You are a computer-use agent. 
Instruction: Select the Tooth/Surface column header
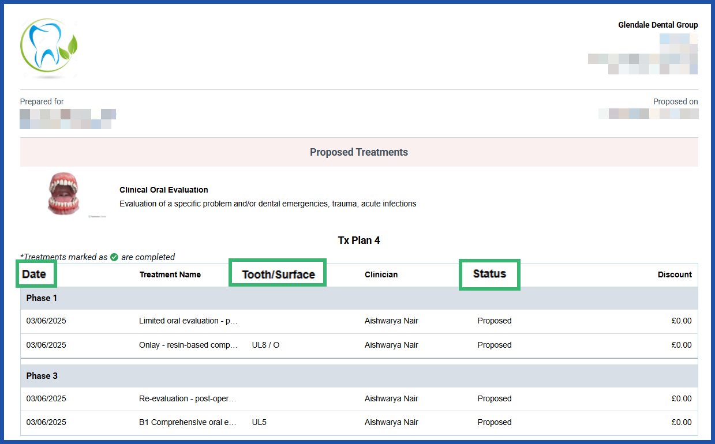[277, 274]
